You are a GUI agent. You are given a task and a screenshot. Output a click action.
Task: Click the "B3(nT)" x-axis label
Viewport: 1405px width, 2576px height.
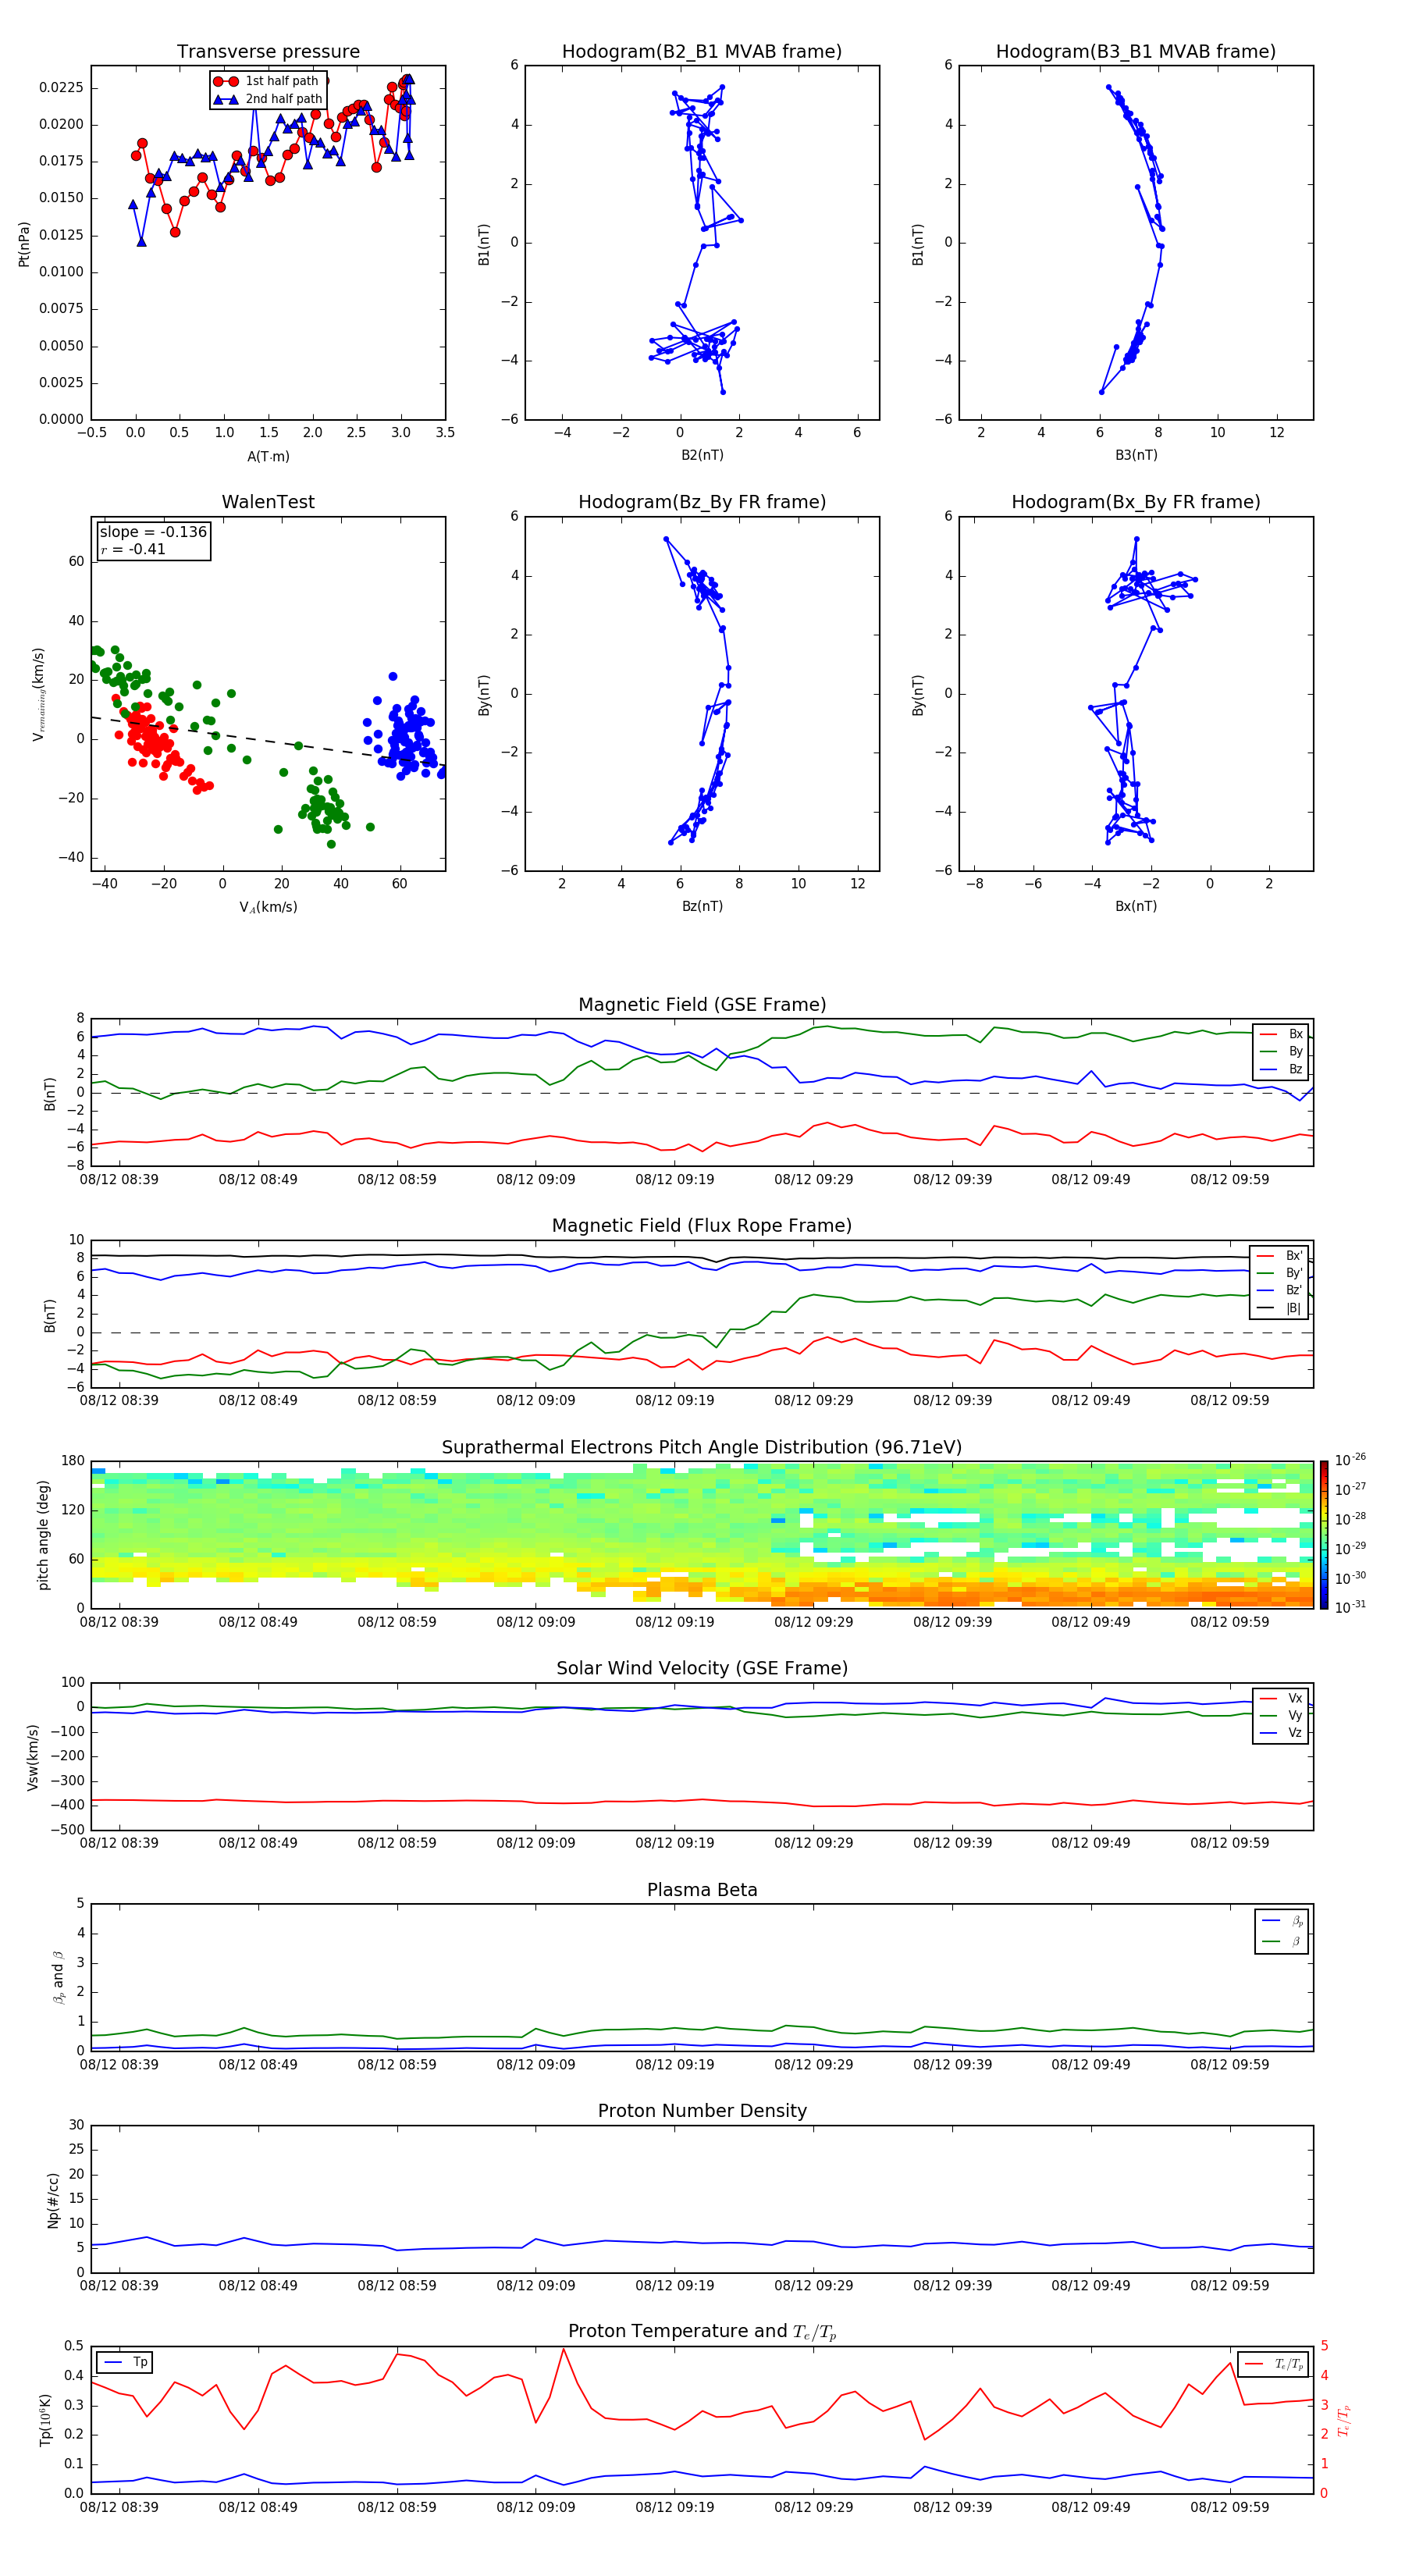pyautogui.click(x=1136, y=455)
